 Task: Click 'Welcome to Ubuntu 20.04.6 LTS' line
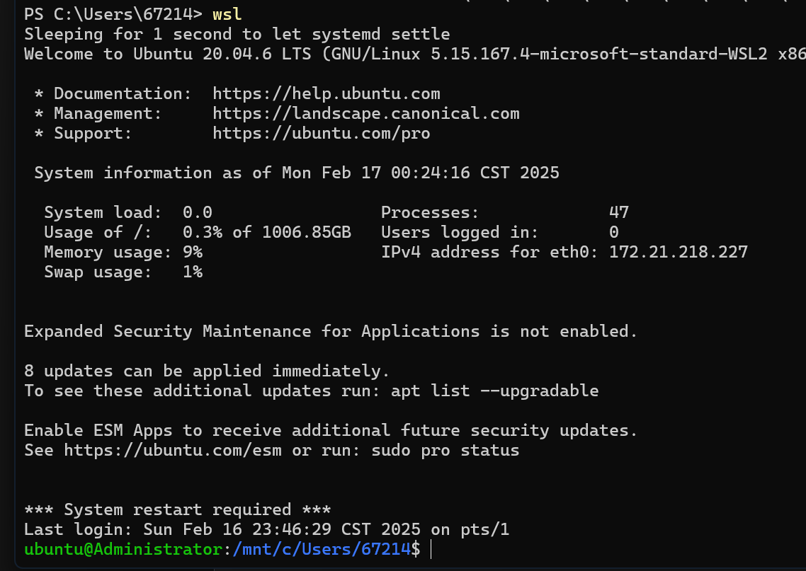click(415, 54)
